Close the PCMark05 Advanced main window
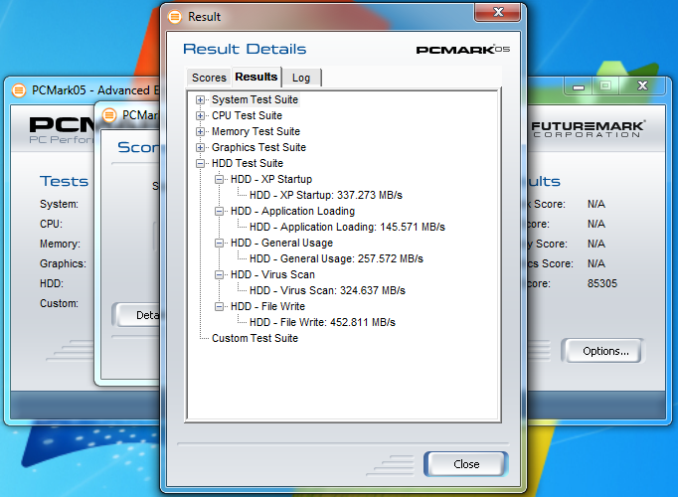Image resolution: width=678 pixels, height=497 pixels. [x=642, y=86]
